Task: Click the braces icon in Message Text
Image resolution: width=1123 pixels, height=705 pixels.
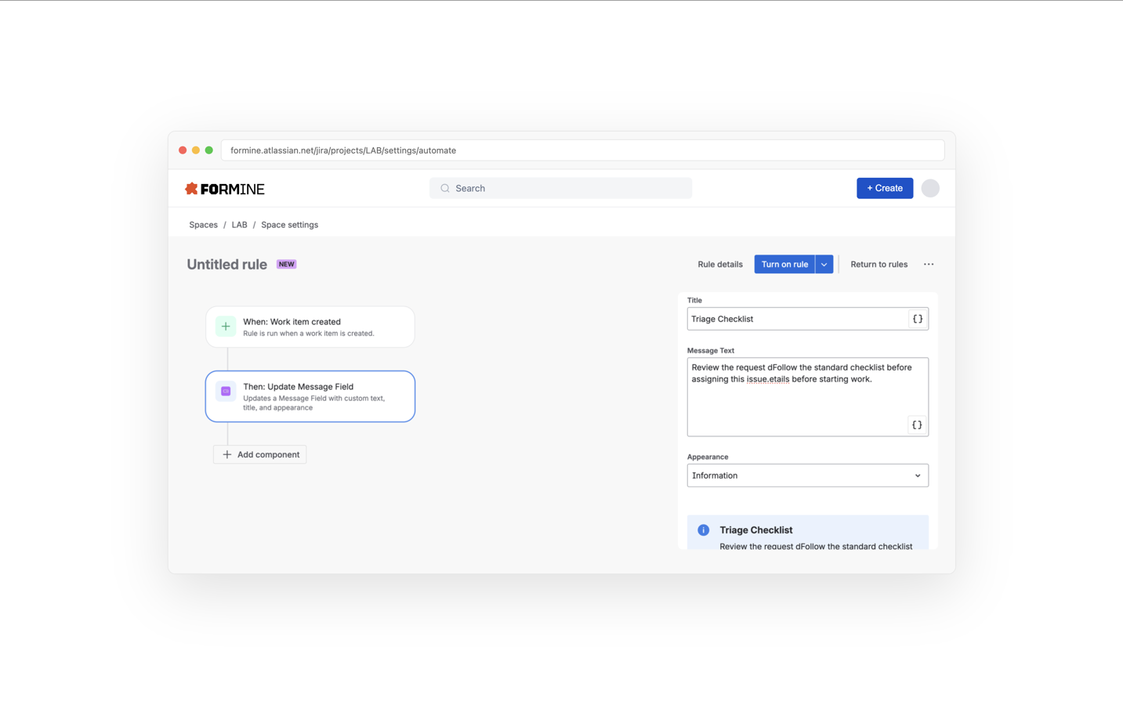Action: tap(917, 425)
